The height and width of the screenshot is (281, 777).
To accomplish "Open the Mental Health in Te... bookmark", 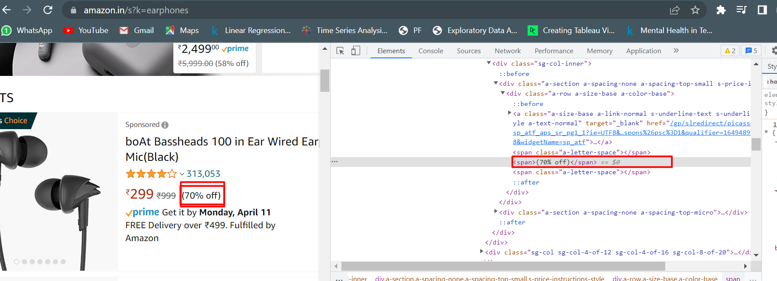I will point(670,30).
